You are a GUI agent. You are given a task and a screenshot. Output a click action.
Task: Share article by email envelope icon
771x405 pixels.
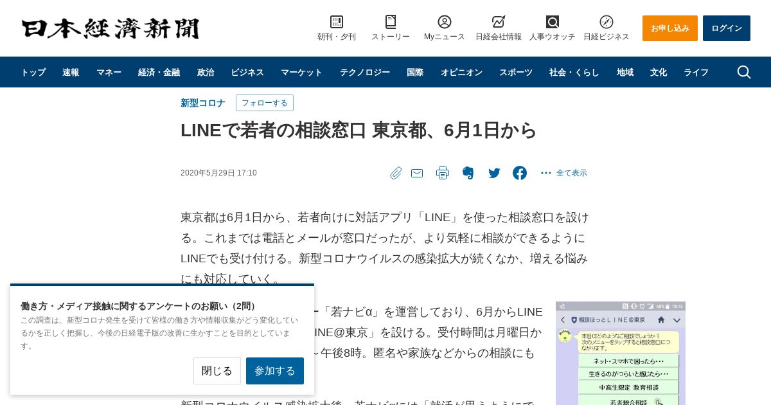(x=417, y=173)
